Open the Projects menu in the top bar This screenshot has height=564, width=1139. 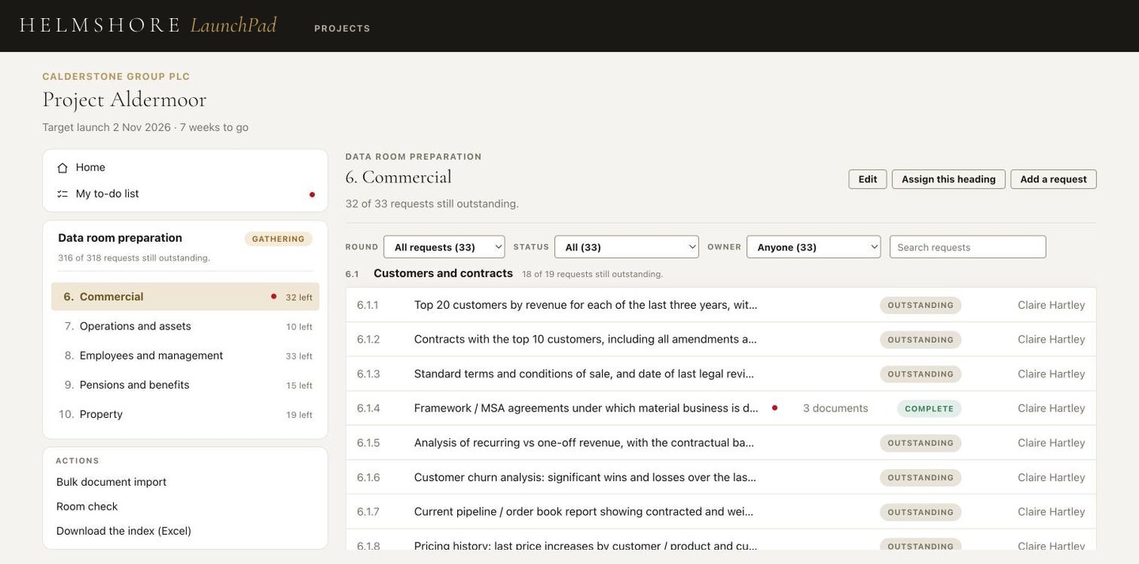click(342, 28)
